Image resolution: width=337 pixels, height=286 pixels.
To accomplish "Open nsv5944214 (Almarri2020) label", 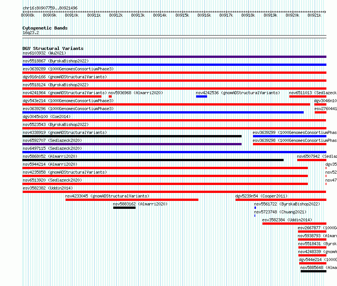I will pyautogui.click(x=50, y=164).
